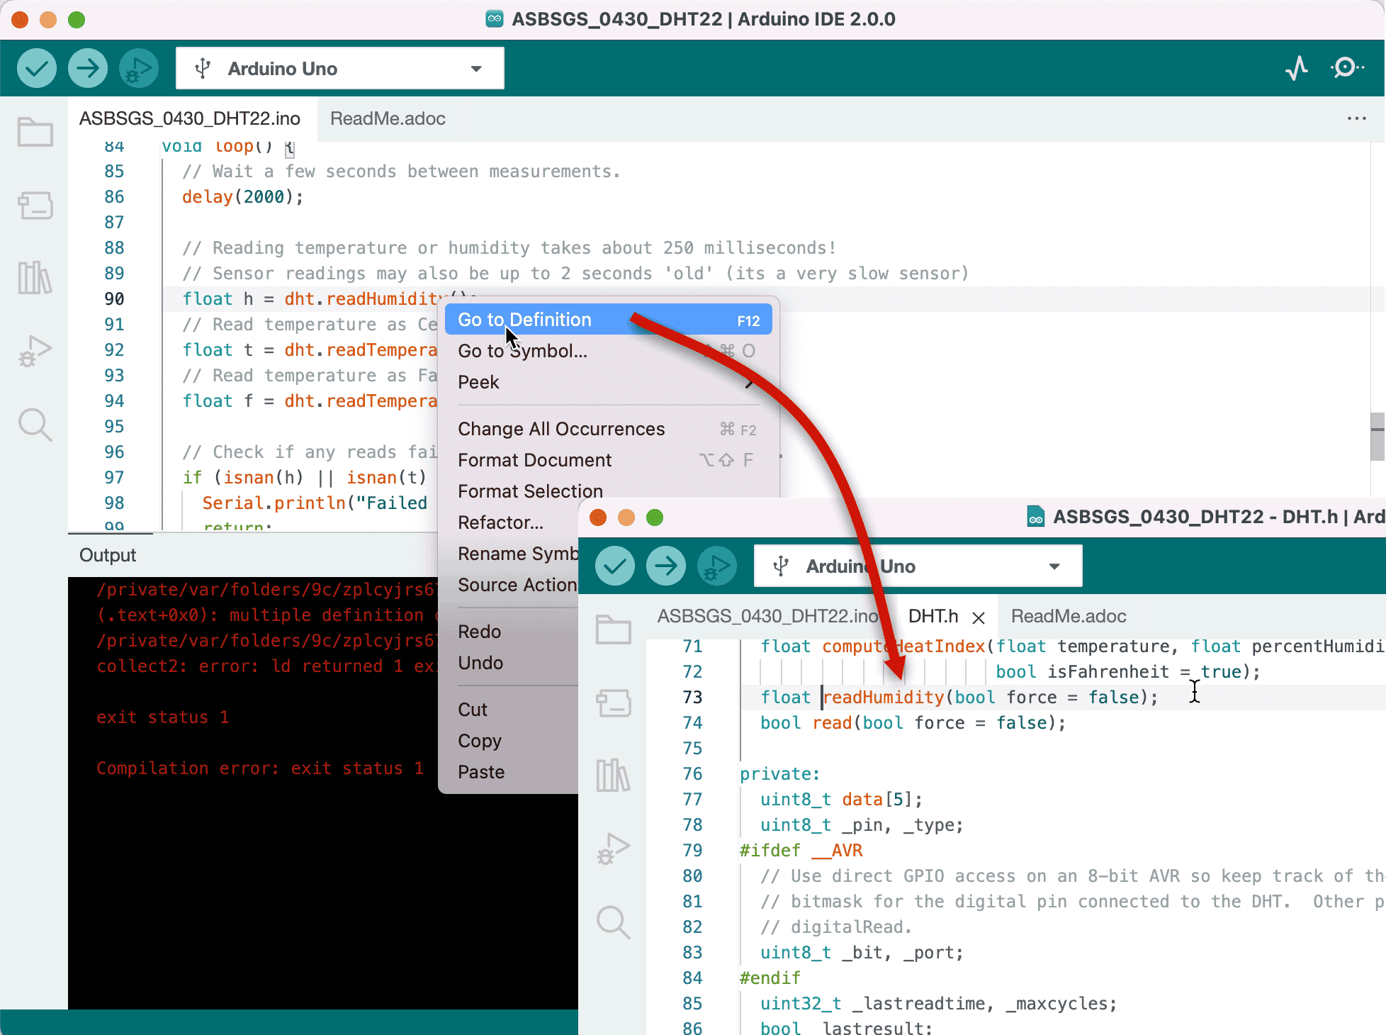Viewport: 1386px width, 1035px height.
Task: Open Sketchbook icon in DHT.h window sidebar
Action: pos(613,630)
